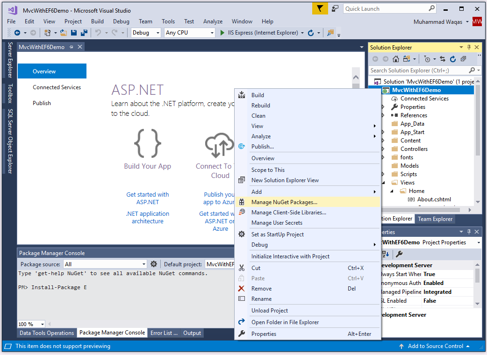
Task: Click pin icon on MvcWithEF6Demo document tab
Action: click(71, 47)
